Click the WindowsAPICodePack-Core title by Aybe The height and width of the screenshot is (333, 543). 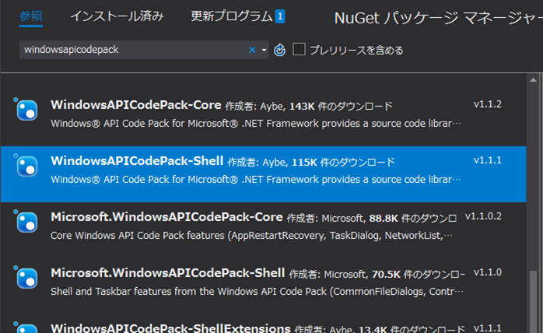[x=136, y=105]
